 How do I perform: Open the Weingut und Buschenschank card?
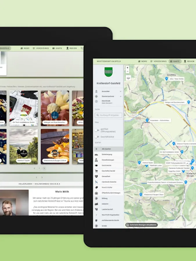[55, 108]
